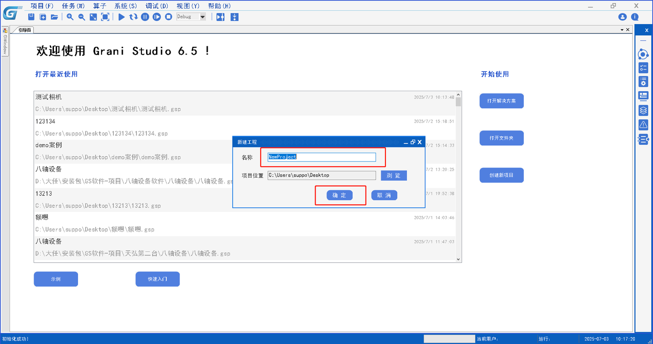Click the list-with-gear settings sidebar icon
Viewport: 653px width, 344px height.
tap(643, 82)
